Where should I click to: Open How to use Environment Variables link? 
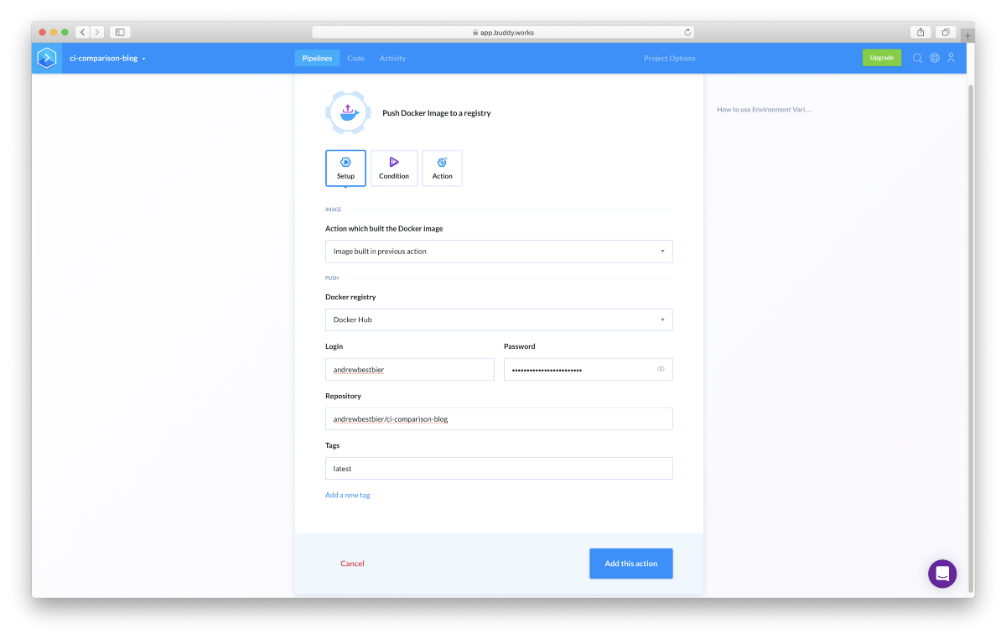(764, 109)
